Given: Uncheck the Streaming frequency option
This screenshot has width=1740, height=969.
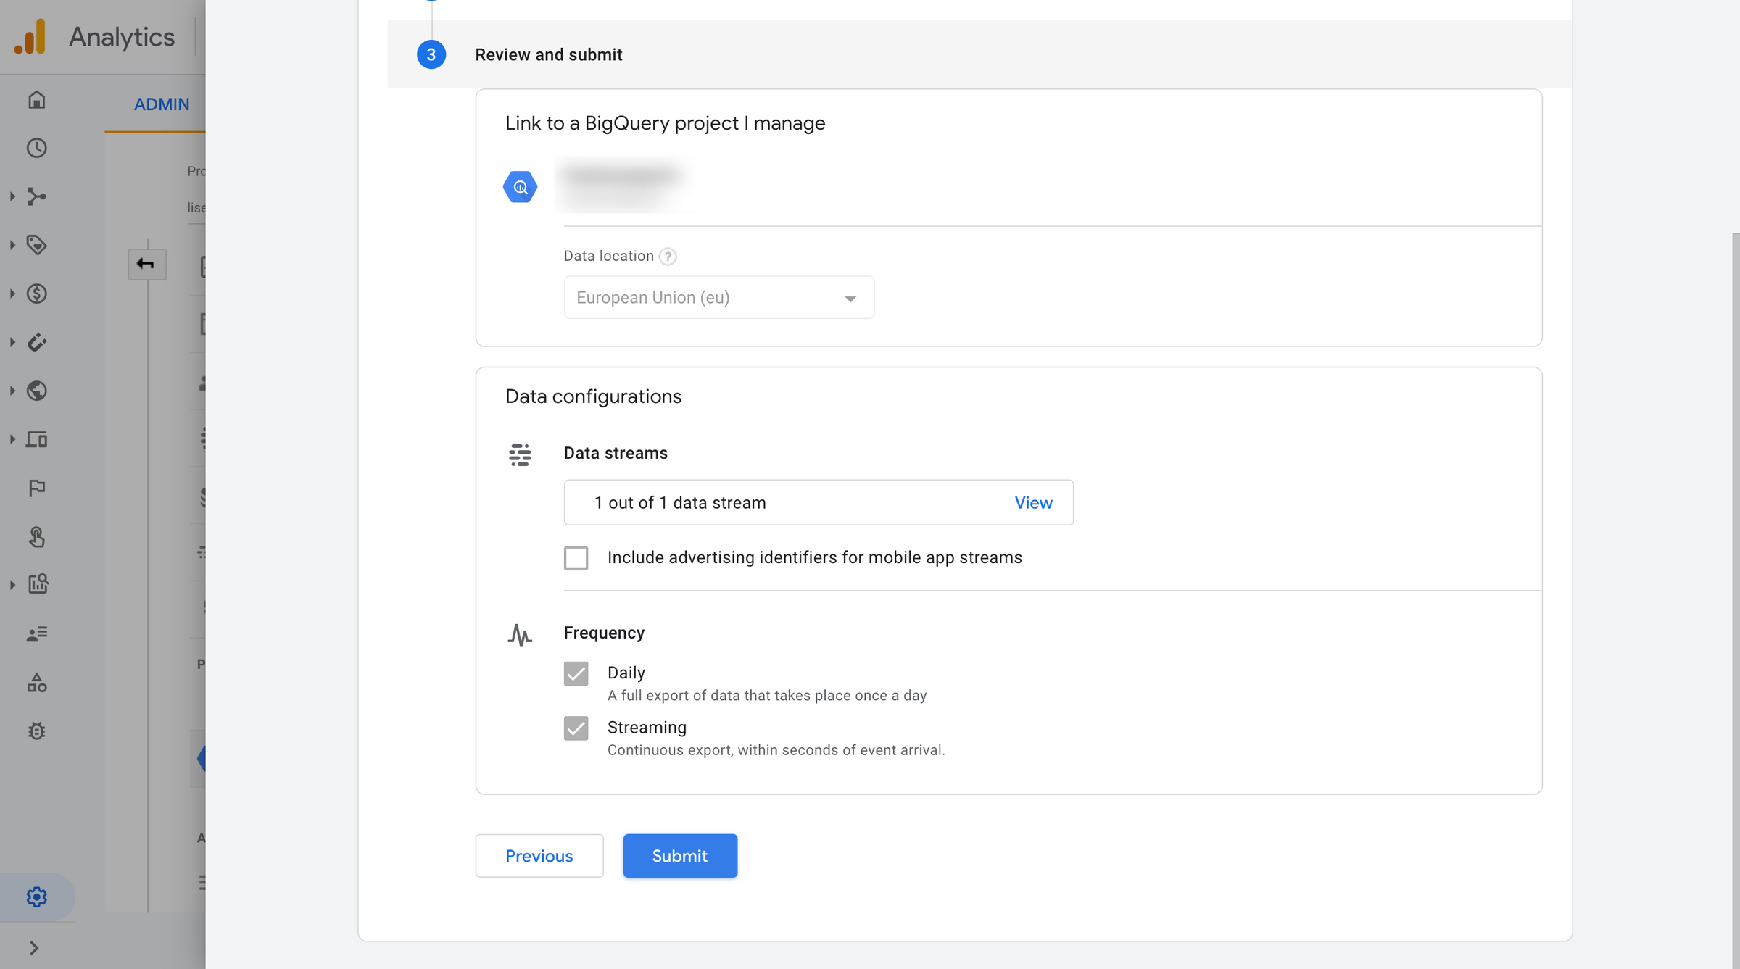Looking at the screenshot, I should [576, 728].
